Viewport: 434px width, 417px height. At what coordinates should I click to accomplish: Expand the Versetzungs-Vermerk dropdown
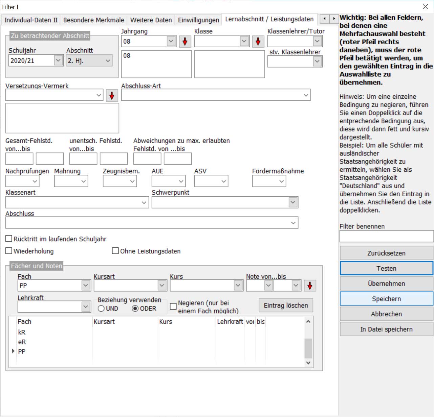pos(99,95)
